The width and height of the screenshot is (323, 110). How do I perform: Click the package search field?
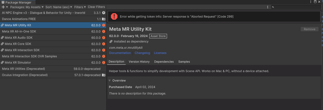(x=297, y=7)
